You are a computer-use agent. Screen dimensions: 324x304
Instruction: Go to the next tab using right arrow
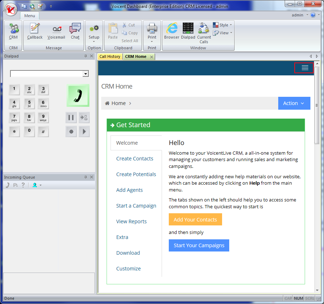[x=317, y=56]
